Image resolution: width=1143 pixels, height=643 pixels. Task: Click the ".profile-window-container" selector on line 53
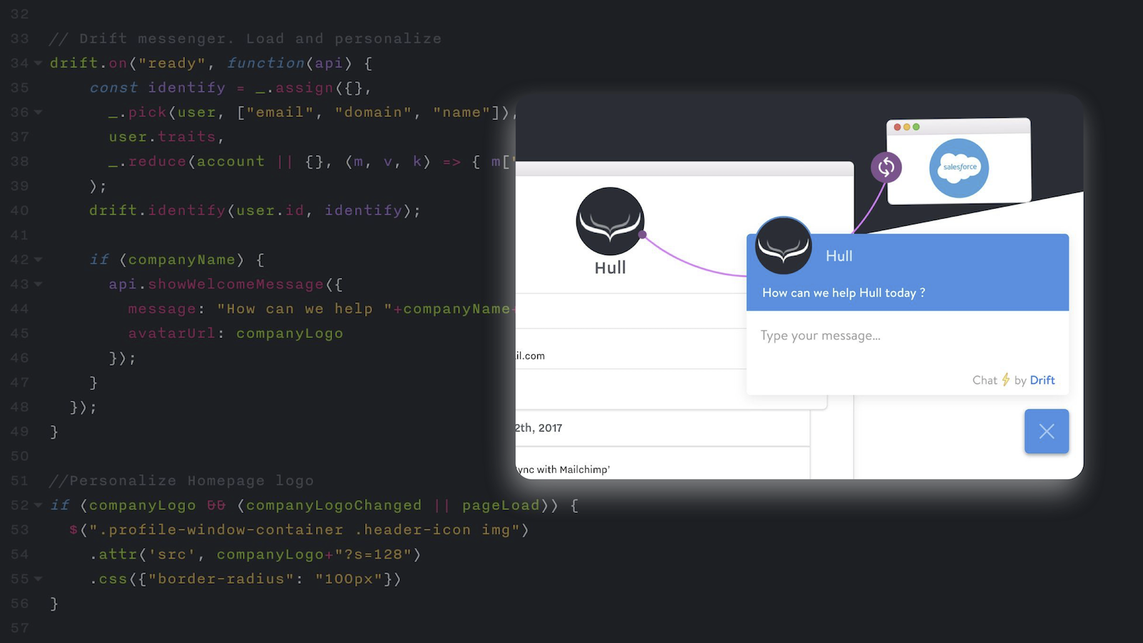pyautogui.click(x=221, y=530)
